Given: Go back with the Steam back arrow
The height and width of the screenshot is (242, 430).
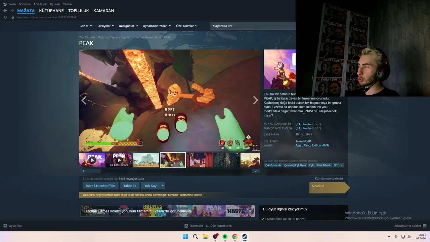Looking at the screenshot, I should click(5, 11).
